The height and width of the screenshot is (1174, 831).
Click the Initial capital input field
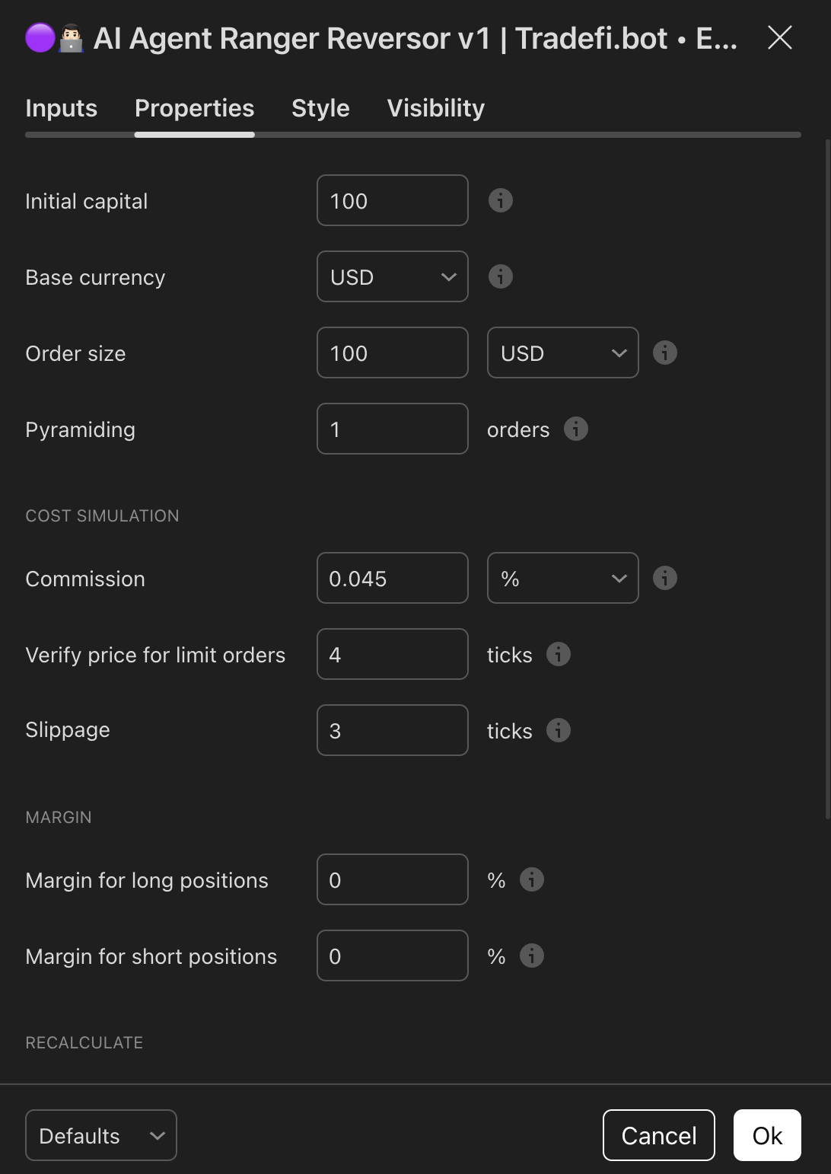[x=392, y=200]
